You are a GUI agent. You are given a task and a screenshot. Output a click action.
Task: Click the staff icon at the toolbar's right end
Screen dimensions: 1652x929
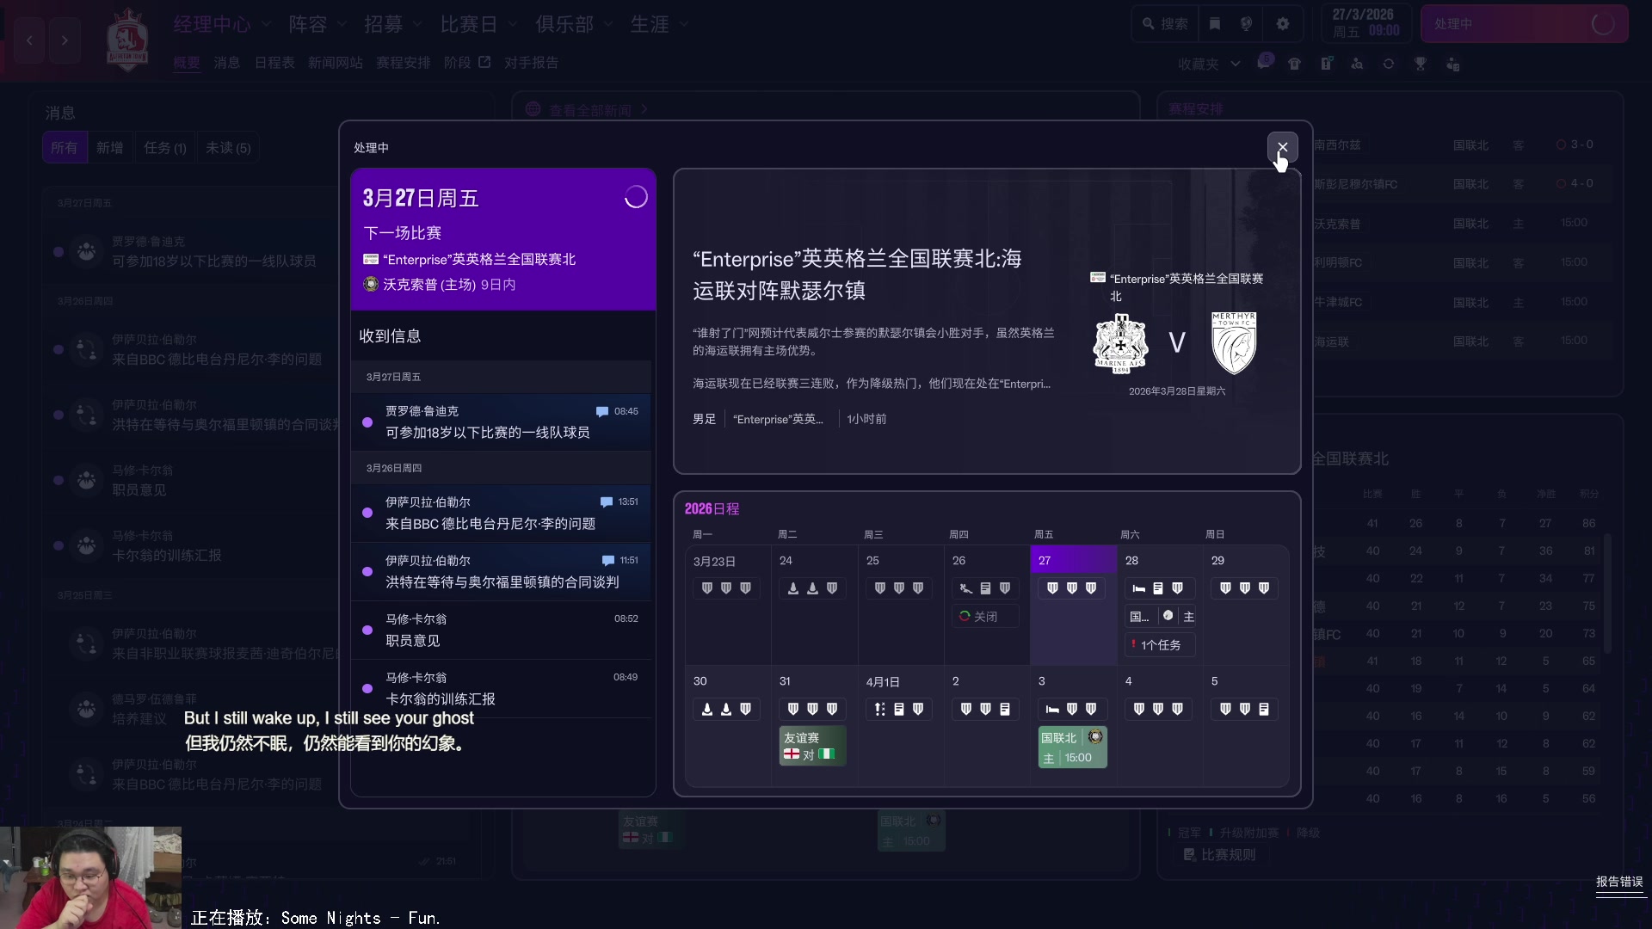coord(1454,64)
